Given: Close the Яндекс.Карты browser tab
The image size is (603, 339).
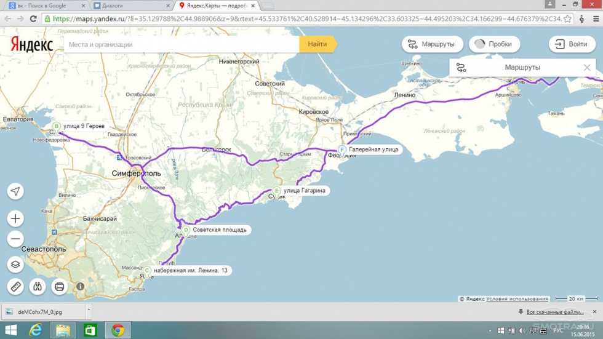Looking at the screenshot, I should click(x=253, y=6).
